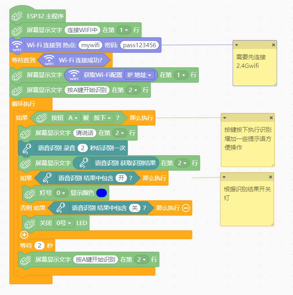Edit the pass123456 password field
The height and width of the screenshot is (295, 293).
pyautogui.click(x=139, y=45)
